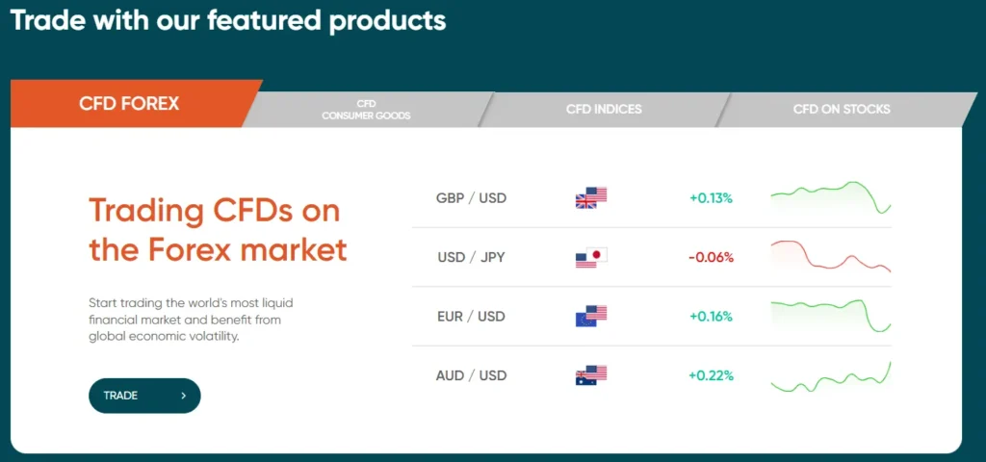Open the USD/JPY red sparkline chart
986x462 pixels.
tap(831, 256)
